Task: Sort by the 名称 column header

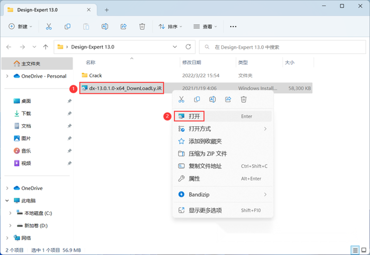Action: click(90, 62)
